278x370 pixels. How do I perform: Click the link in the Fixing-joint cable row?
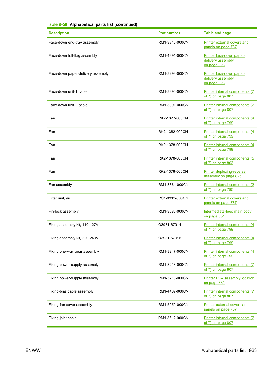click(x=229, y=320)
